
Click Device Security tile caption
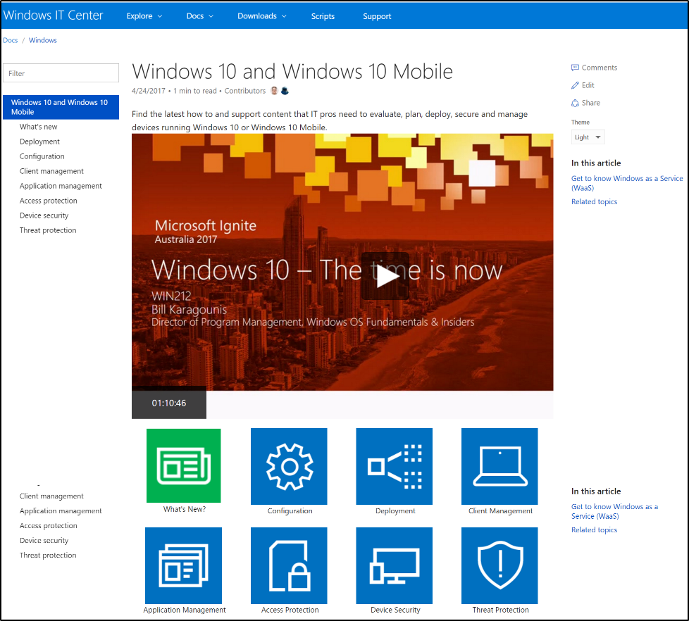point(395,610)
